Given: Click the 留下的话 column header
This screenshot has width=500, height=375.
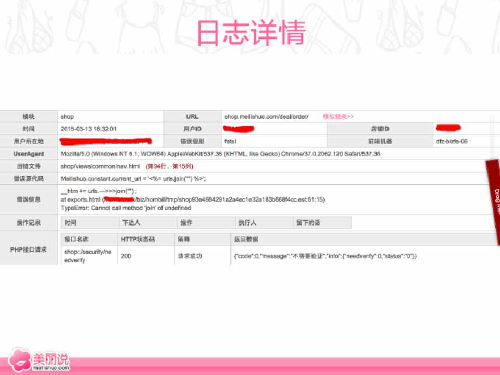Looking at the screenshot, I should pyautogui.click(x=308, y=223).
